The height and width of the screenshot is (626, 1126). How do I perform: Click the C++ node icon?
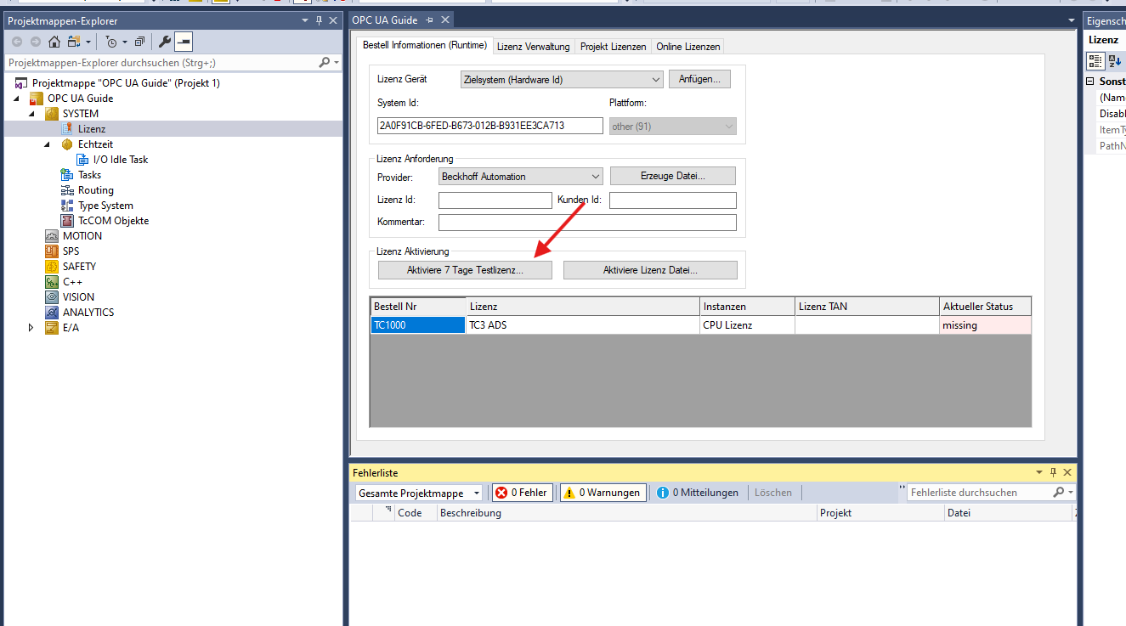52,282
